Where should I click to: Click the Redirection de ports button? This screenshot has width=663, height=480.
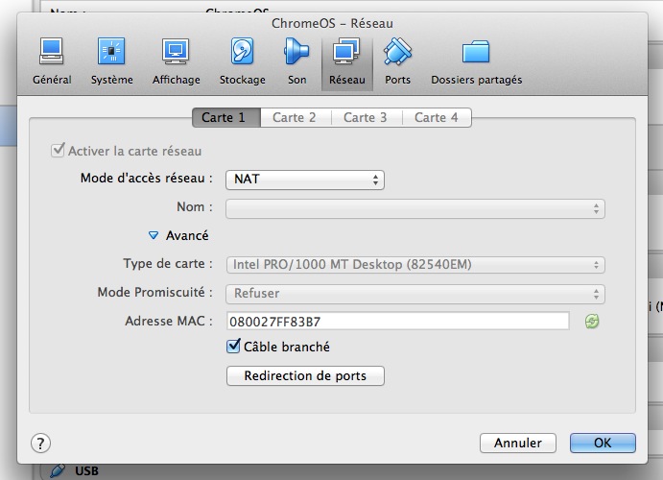coord(305,375)
